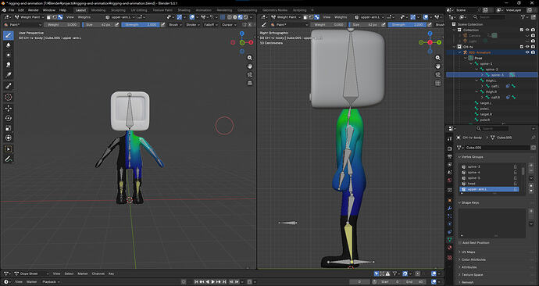Viewport: 539px width, 286px height.
Task: Add a new vertex group with plus
Action: [x=531, y=166]
